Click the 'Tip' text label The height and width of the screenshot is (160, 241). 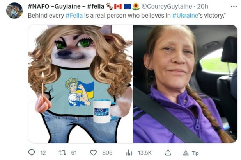point(195,153)
